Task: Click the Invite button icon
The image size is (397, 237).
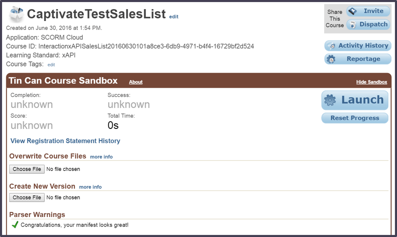Action: click(x=353, y=11)
